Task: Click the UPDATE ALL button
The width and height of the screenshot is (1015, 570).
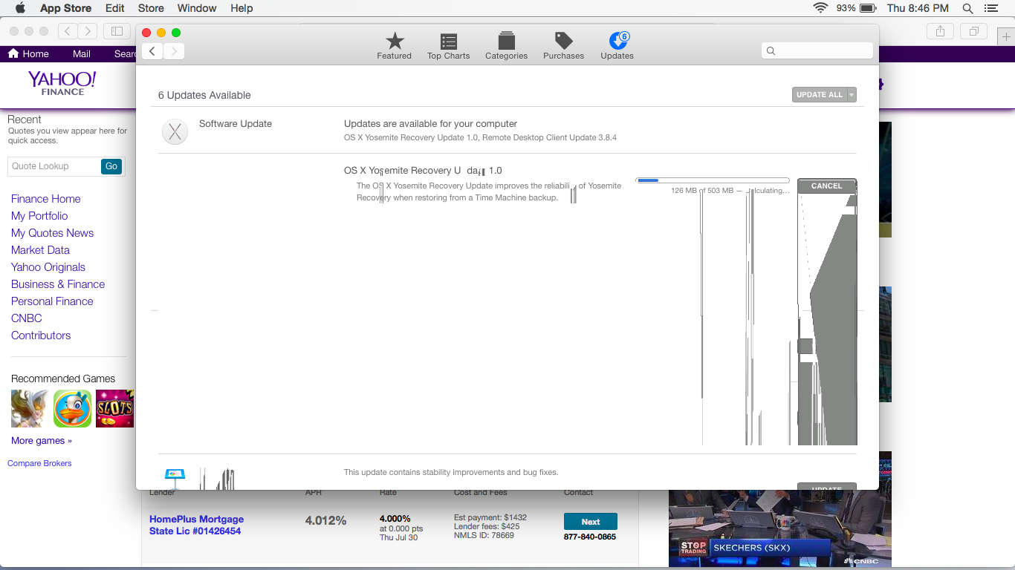Action: [820, 95]
